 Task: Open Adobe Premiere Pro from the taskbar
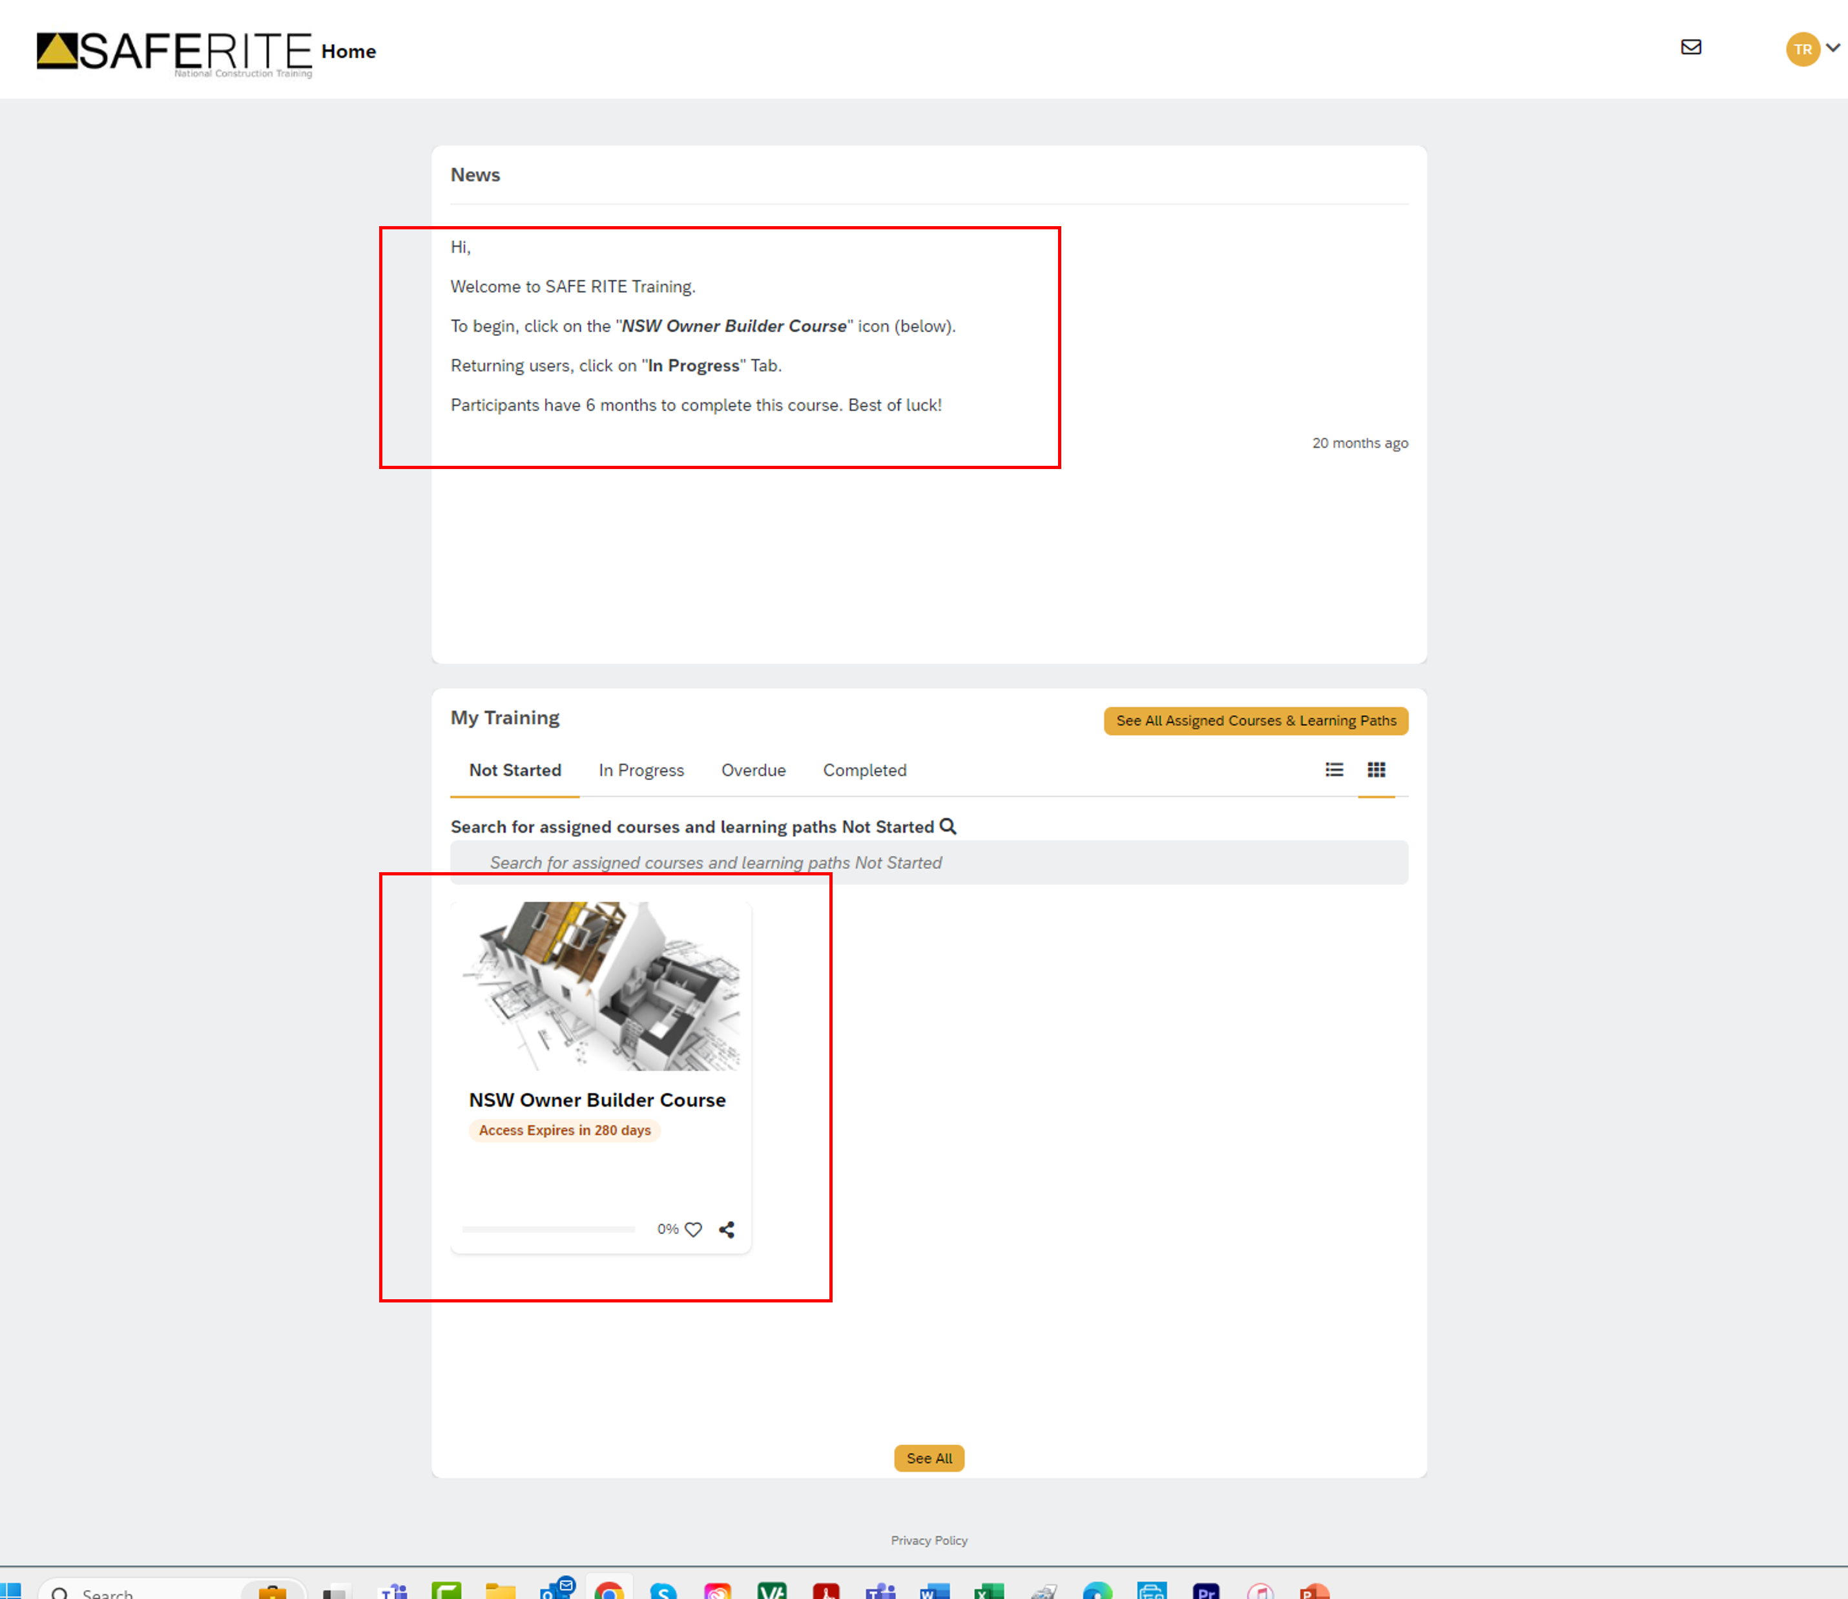(x=1206, y=1591)
